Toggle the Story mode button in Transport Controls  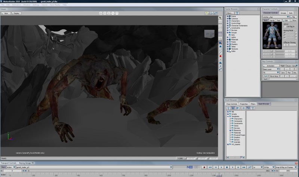click(3, 167)
